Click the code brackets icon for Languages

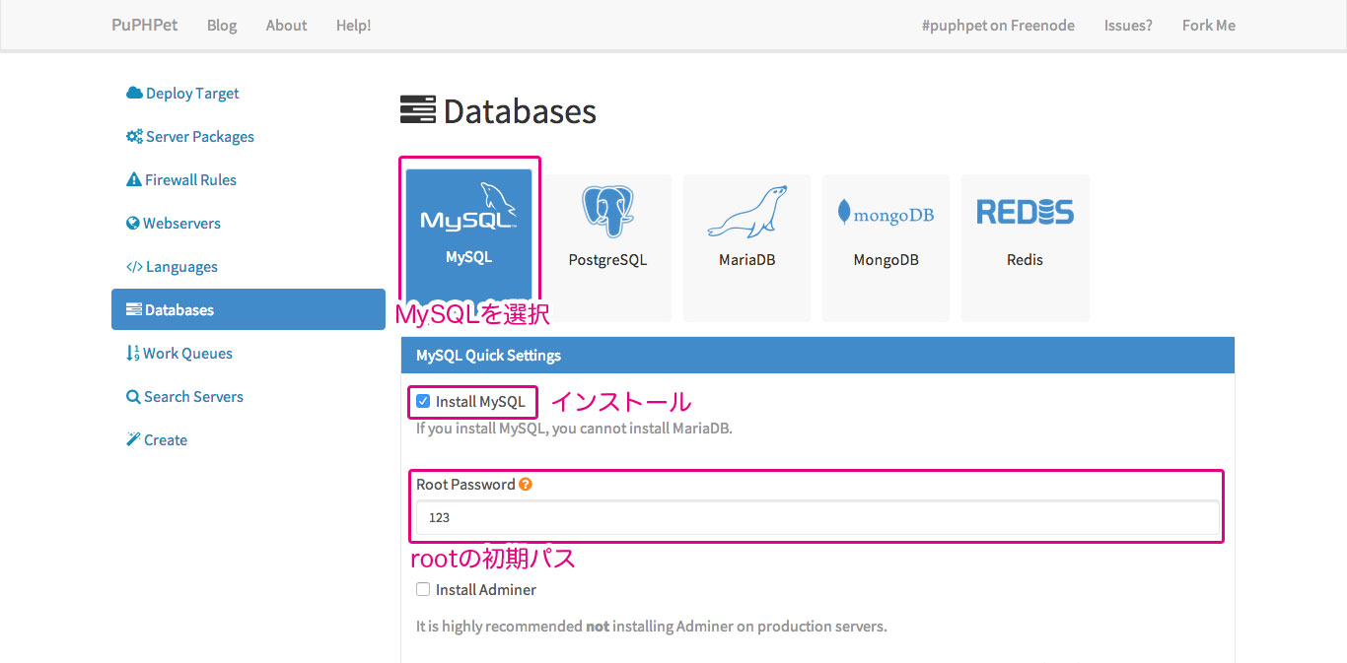pos(134,267)
